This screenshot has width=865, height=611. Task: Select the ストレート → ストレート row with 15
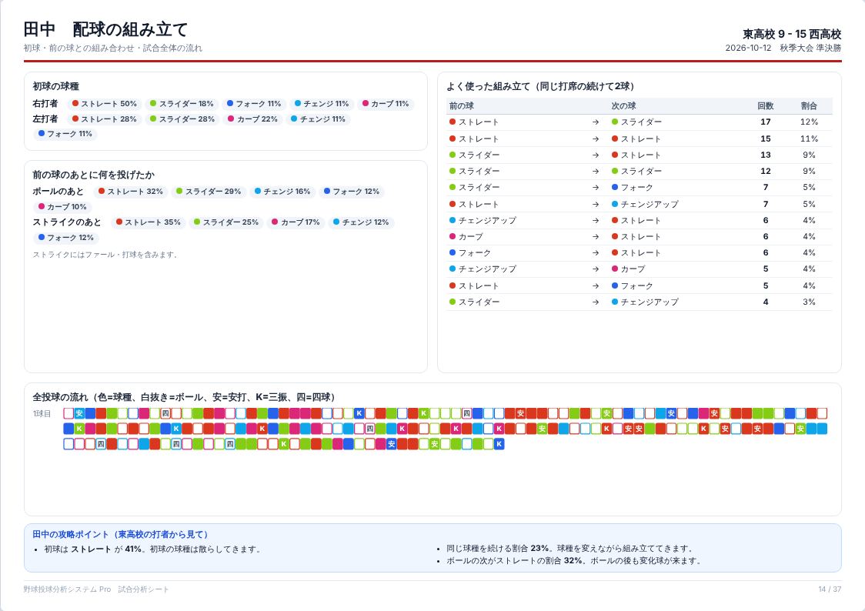point(640,139)
